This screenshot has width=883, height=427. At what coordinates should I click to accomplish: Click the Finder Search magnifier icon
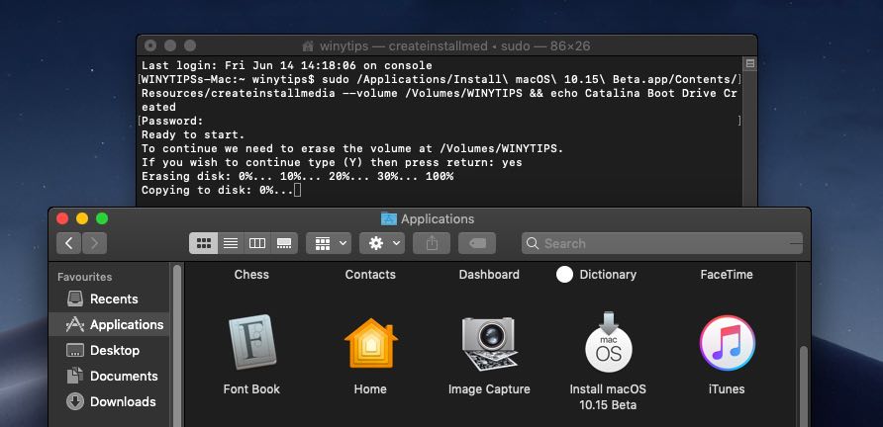[533, 243]
